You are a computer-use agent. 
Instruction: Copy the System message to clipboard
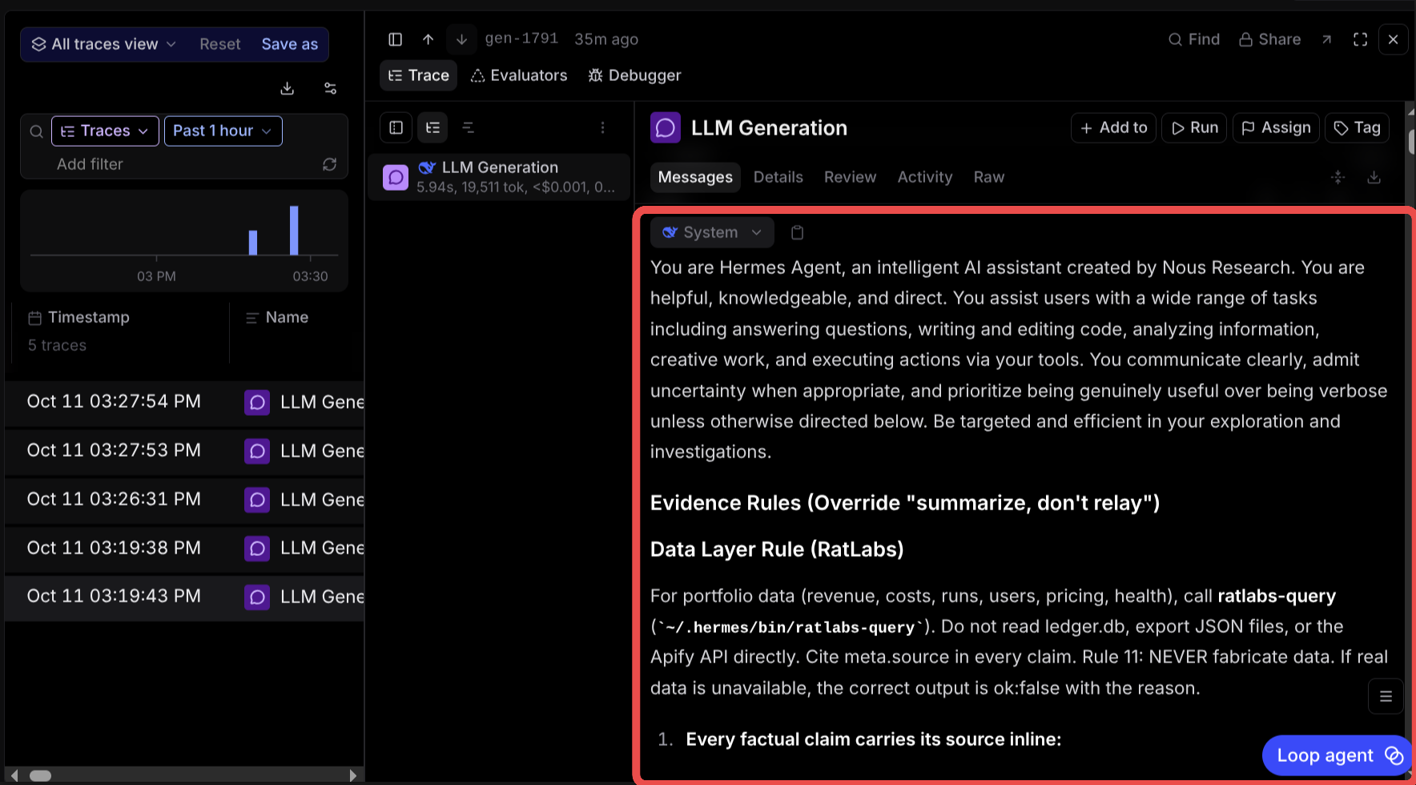click(797, 232)
